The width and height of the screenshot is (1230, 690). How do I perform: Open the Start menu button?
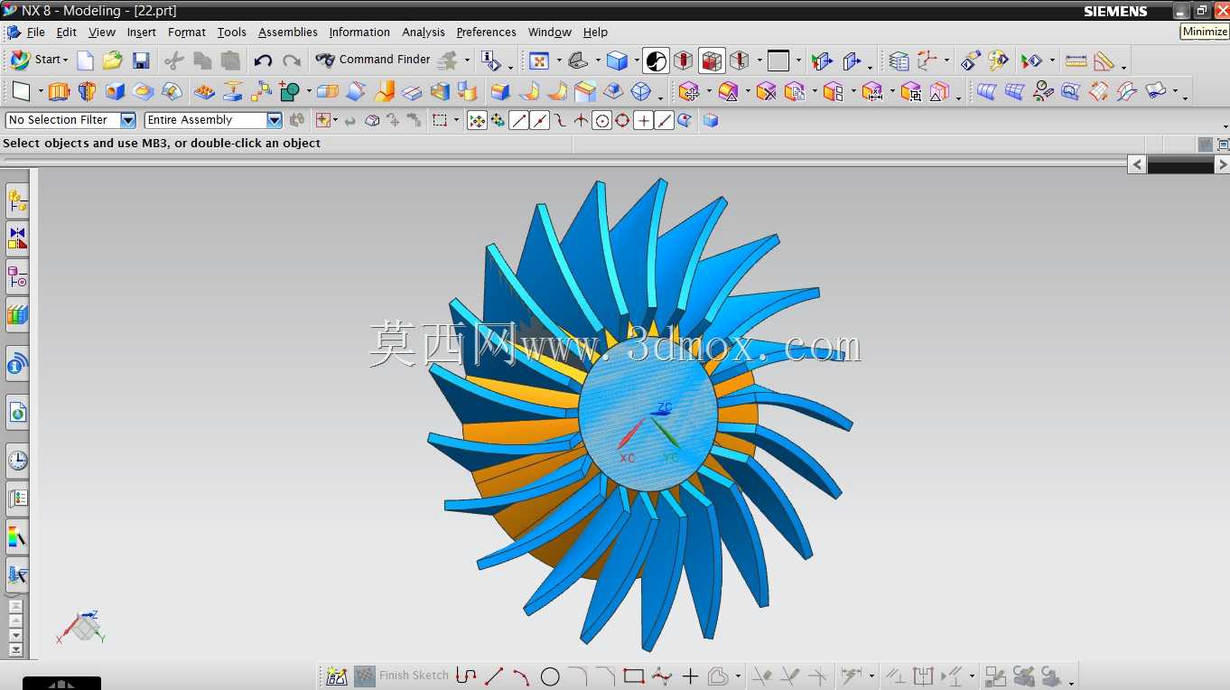pyautogui.click(x=39, y=60)
